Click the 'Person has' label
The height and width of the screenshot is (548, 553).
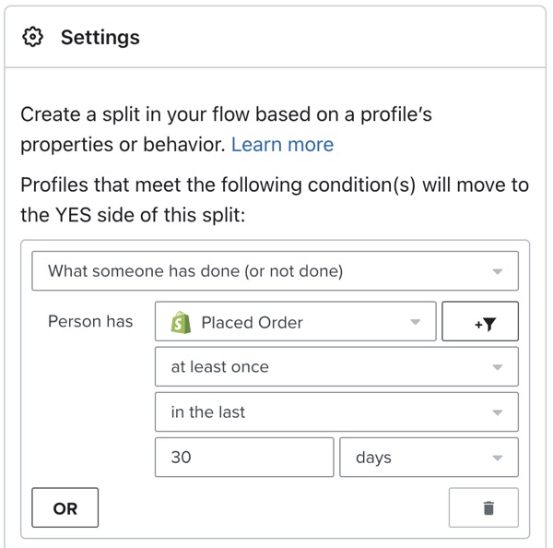click(90, 322)
